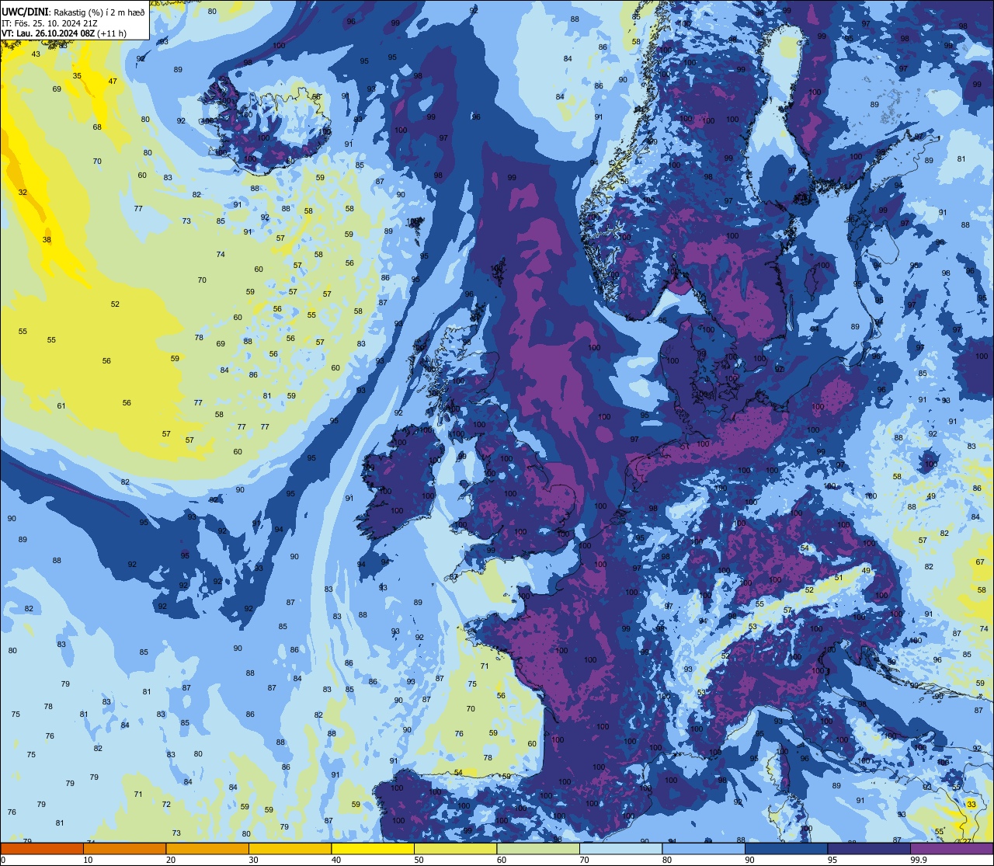Click the 70–80 pale blue legend swatch
The image size is (994, 866).
coord(620,849)
